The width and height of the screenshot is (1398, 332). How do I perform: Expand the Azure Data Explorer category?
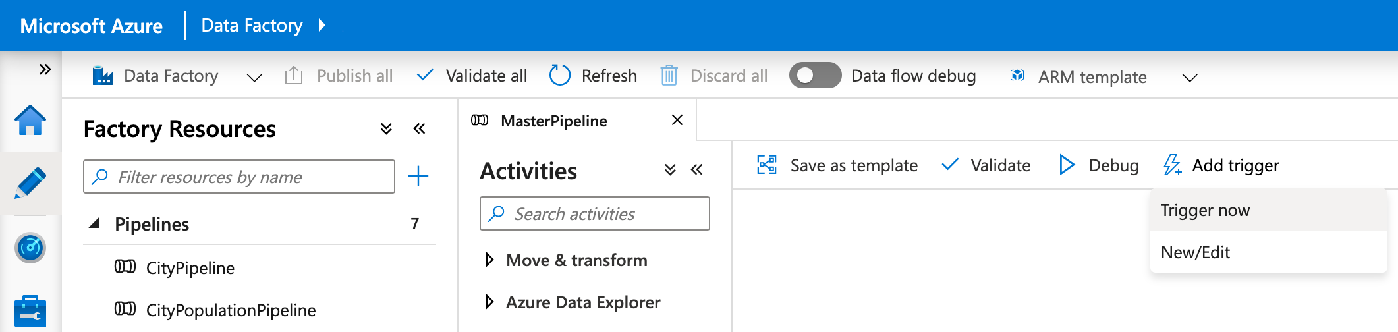coord(489,302)
